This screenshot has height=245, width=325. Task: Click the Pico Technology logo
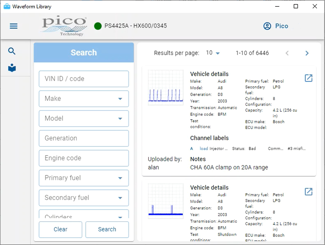64,26
